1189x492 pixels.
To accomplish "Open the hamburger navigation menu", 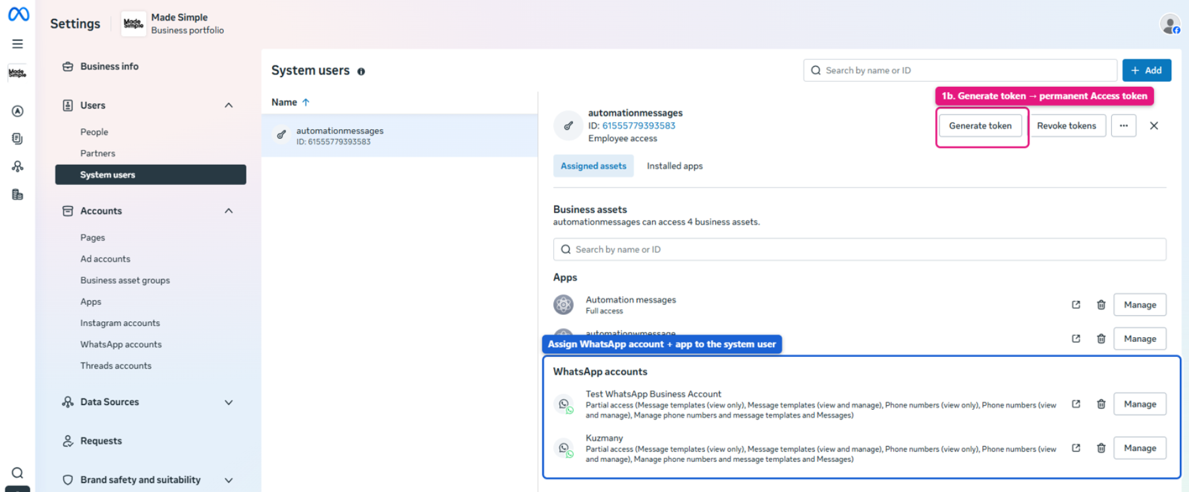I will (18, 44).
